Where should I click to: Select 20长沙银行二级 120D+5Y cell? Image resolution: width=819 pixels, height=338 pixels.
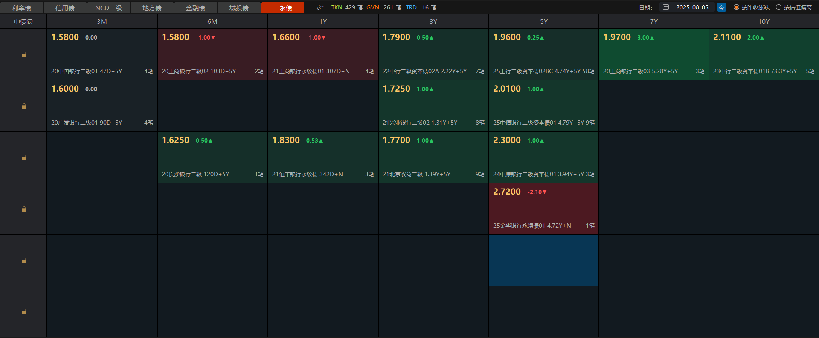click(x=212, y=158)
